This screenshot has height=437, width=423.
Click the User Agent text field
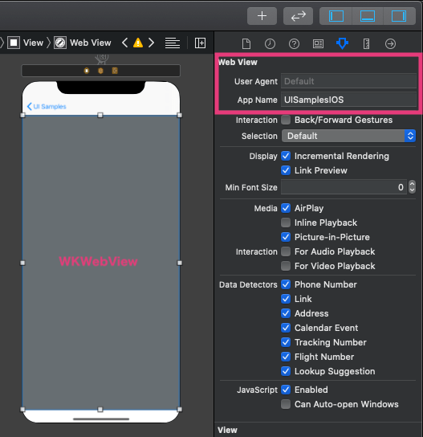coord(348,81)
